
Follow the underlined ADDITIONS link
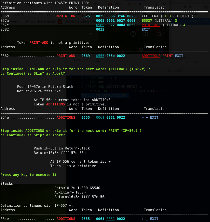tap(151, 56)
